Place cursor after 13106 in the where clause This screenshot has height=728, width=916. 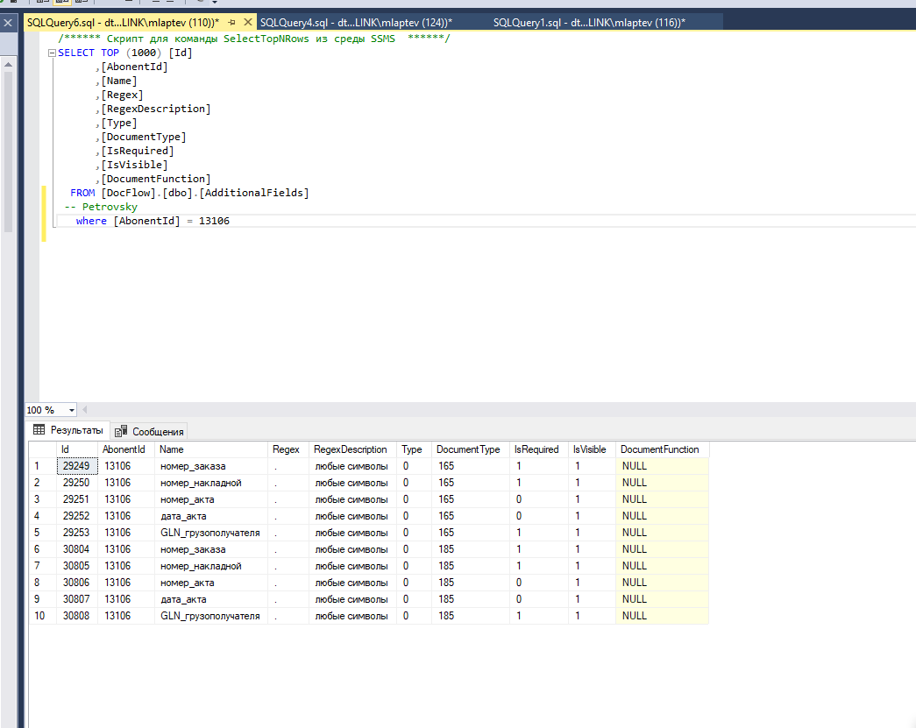[x=231, y=221]
